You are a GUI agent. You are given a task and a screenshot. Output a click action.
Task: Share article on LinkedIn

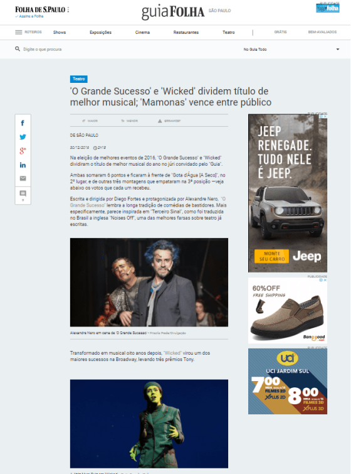(23, 165)
